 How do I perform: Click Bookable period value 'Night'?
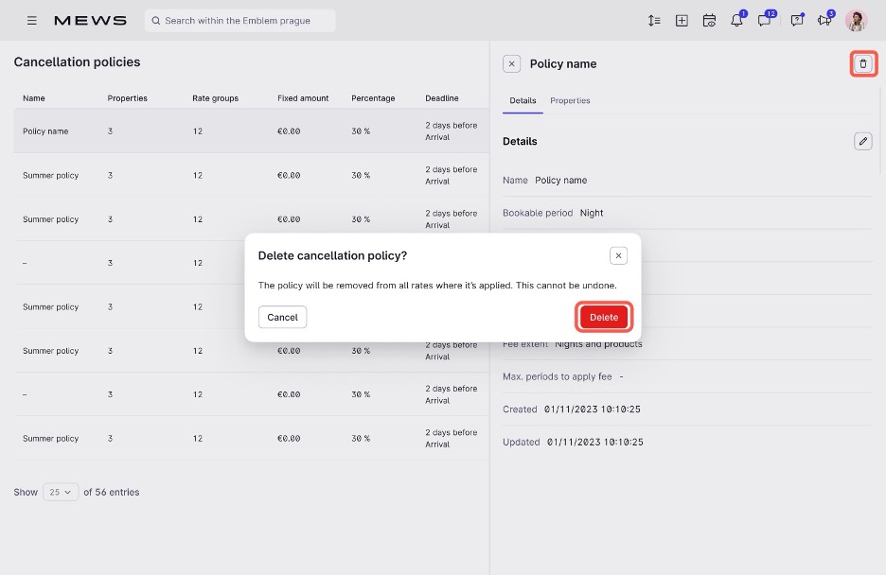(592, 213)
